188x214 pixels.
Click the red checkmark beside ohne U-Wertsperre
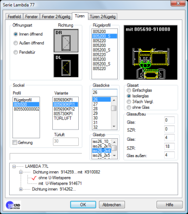[x=34, y=178]
